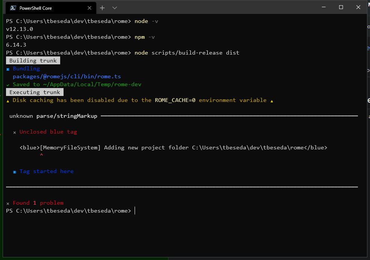This screenshot has height=260, width=370.
Task: Click the trailing warning triangle after variable
Action: tap(271, 101)
